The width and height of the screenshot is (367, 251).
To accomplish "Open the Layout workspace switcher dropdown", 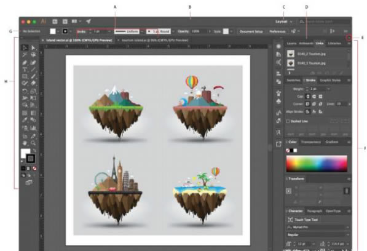I will pyautogui.click(x=283, y=22).
